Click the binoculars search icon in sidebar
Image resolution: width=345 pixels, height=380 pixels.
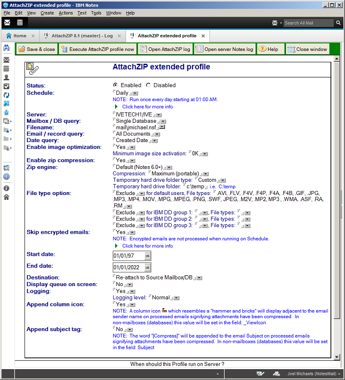coord(7,48)
